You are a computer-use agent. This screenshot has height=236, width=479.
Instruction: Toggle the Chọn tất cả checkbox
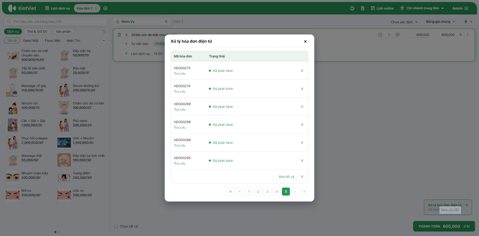coord(116,226)
